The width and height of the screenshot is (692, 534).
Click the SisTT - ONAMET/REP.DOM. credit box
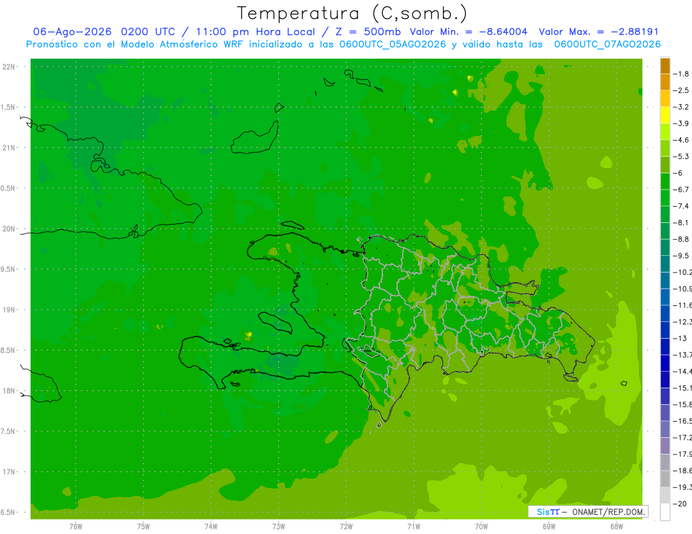click(x=588, y=512)
